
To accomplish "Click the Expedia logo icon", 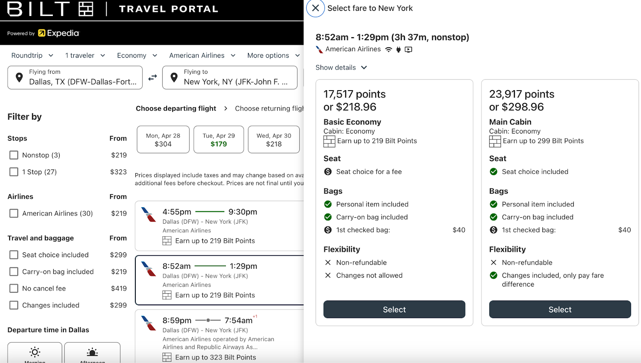I will (x=42, y=33).
